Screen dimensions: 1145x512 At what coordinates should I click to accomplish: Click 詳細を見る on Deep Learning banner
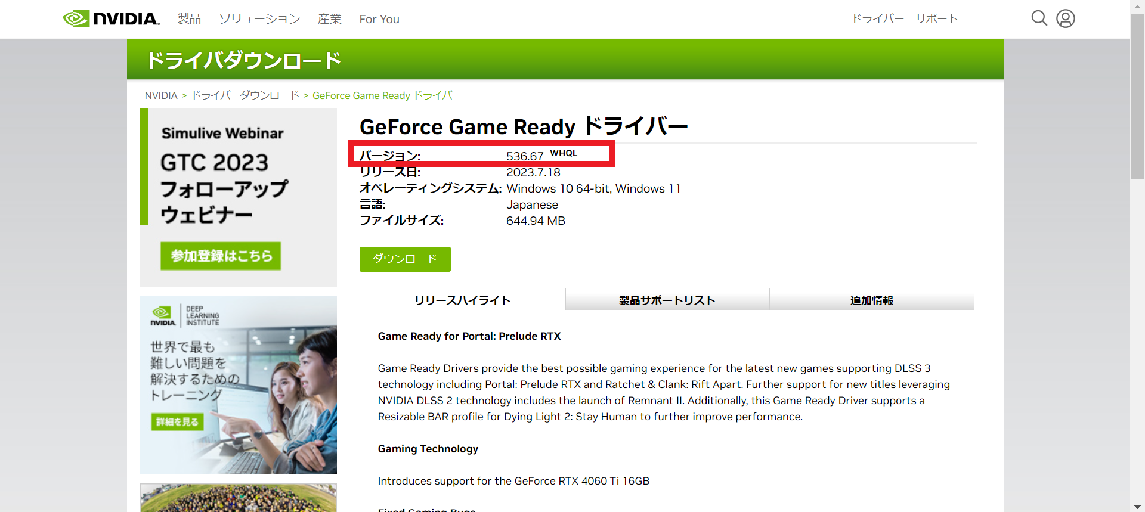pyautogui.click(x=177, y=422)
